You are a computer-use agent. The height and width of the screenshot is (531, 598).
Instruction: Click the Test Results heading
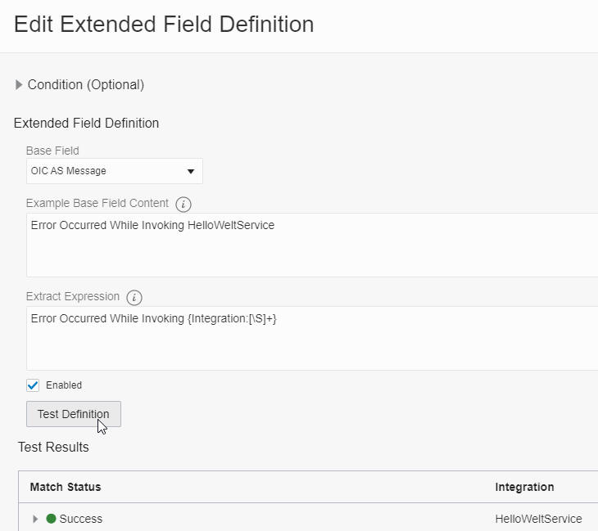[53, 447]
